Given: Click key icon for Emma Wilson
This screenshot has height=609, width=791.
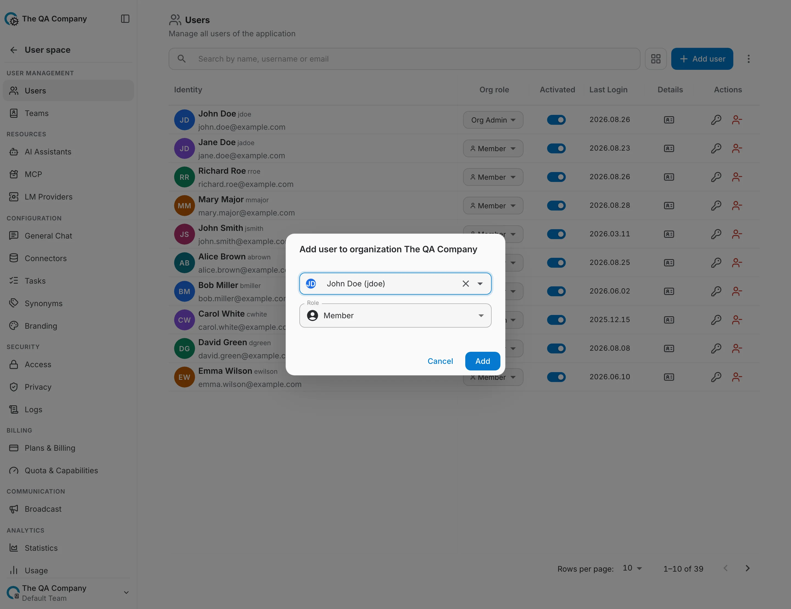Looking at the screenshot, I should click(x=716, y=377).
